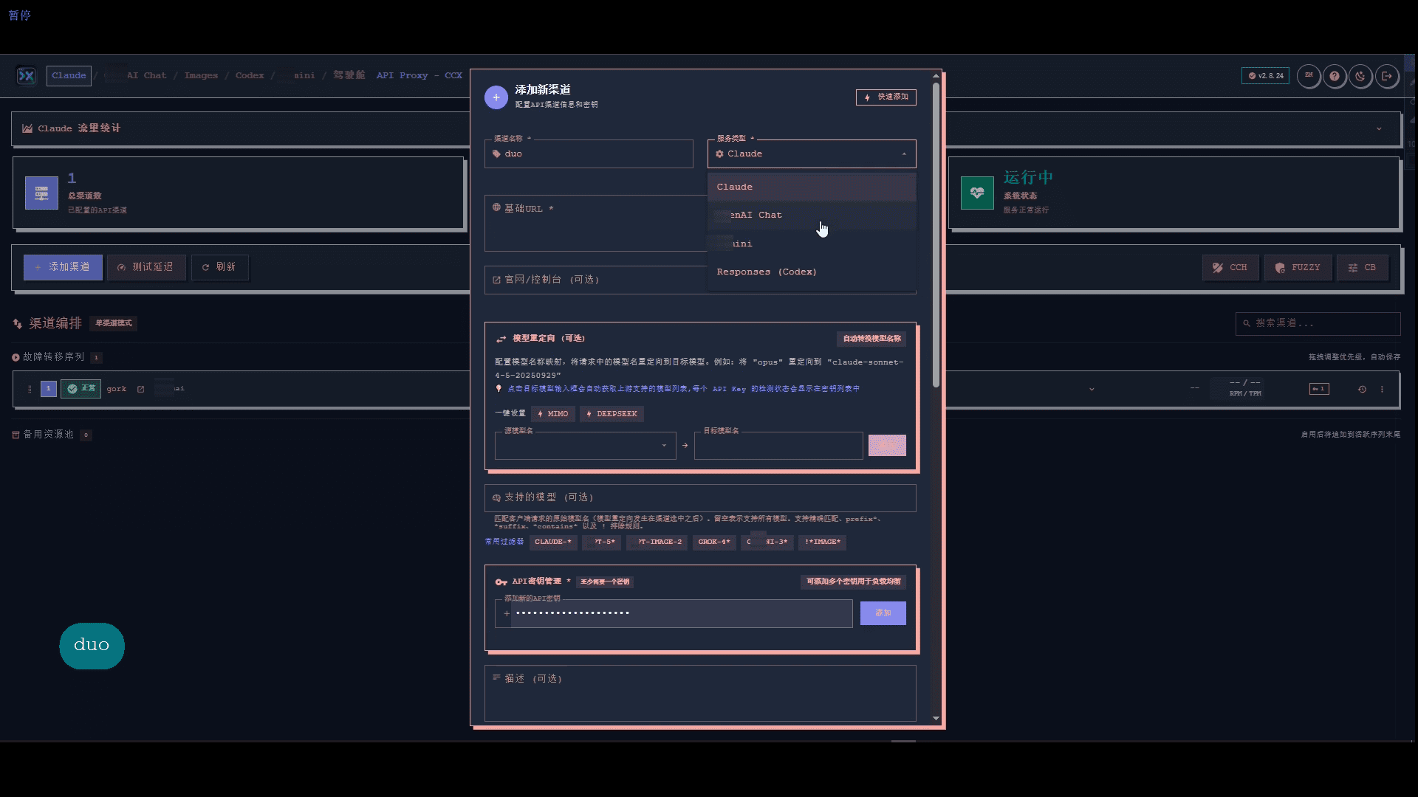Screen dimensions: 1418x797
Task: Switch language with the ZH button
Action: point(1309,75)
